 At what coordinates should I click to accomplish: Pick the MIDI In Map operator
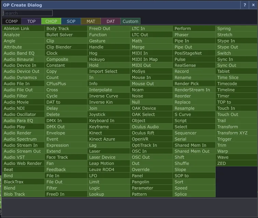[151, 59]
